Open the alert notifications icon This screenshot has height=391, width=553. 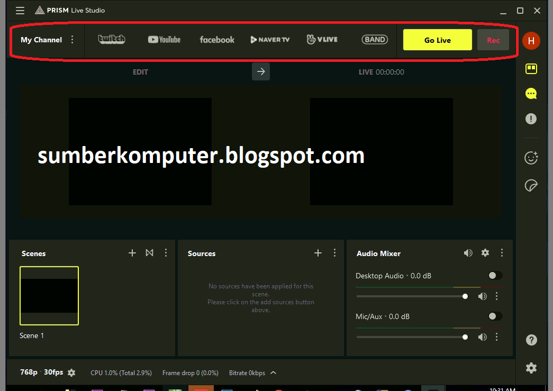coord(531,119)
